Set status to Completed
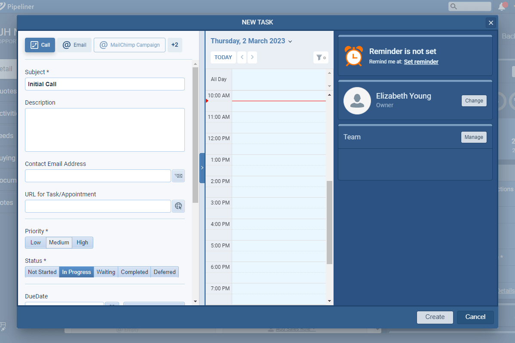The image size is (515, 343). click(134, 272)
